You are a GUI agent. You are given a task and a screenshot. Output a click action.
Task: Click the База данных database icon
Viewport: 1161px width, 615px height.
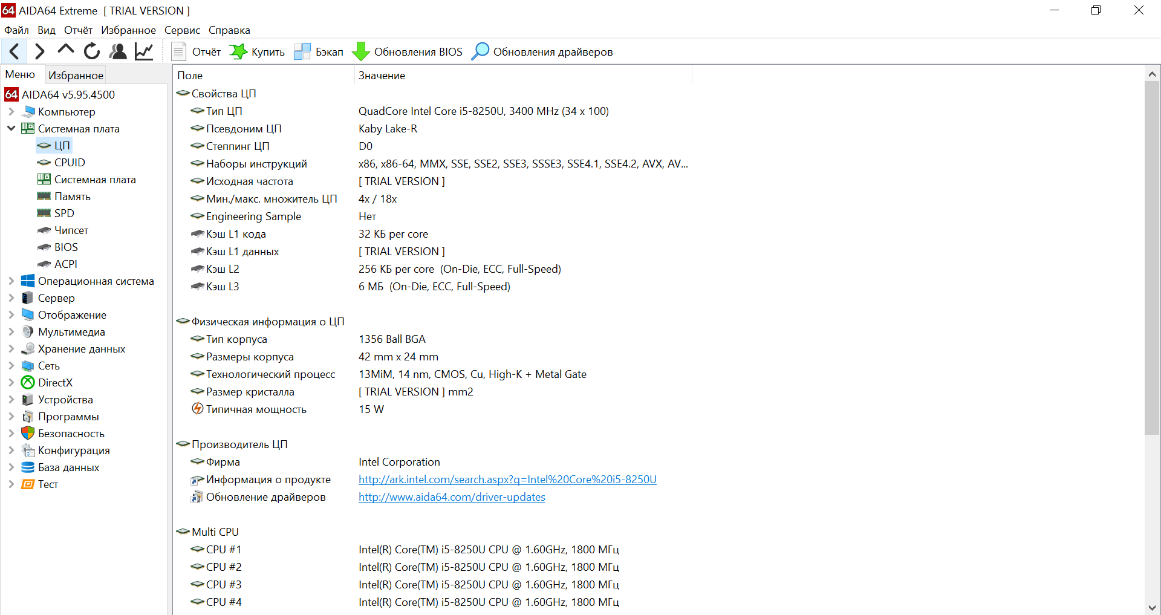(28, 467)
